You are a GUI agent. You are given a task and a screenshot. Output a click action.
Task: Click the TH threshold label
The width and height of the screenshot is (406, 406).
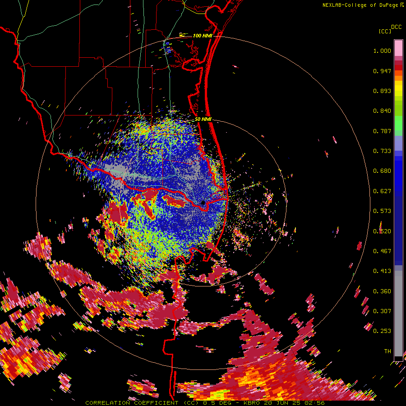point(388,351)
